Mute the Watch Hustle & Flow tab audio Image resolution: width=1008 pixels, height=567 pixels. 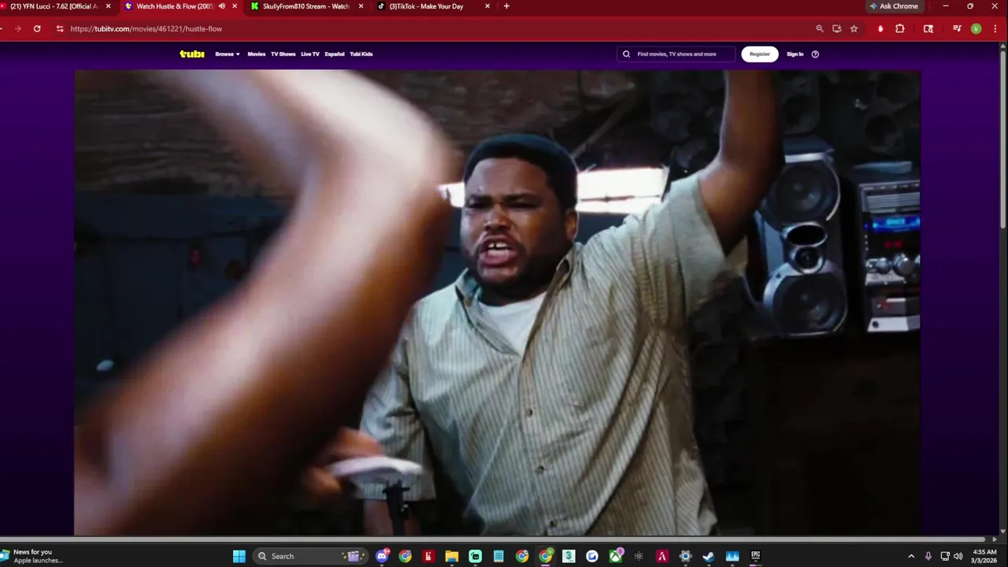pos(221,6)
